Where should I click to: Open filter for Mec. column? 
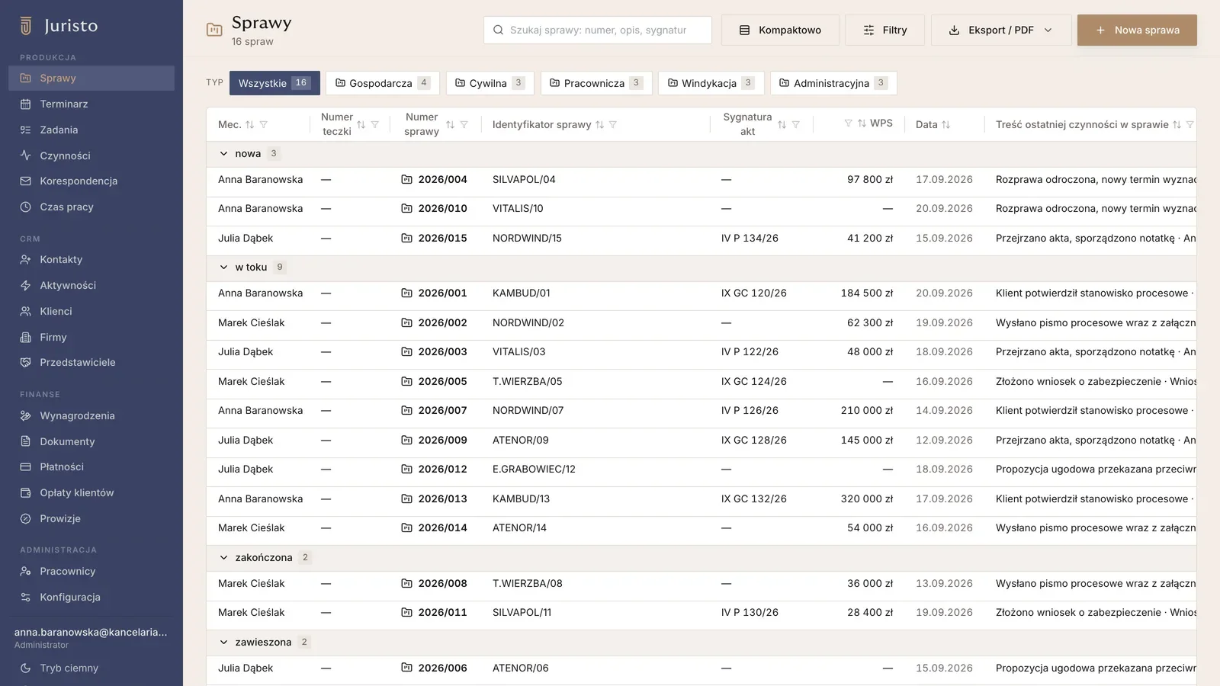pyautogui.click(x=264, y=124)
